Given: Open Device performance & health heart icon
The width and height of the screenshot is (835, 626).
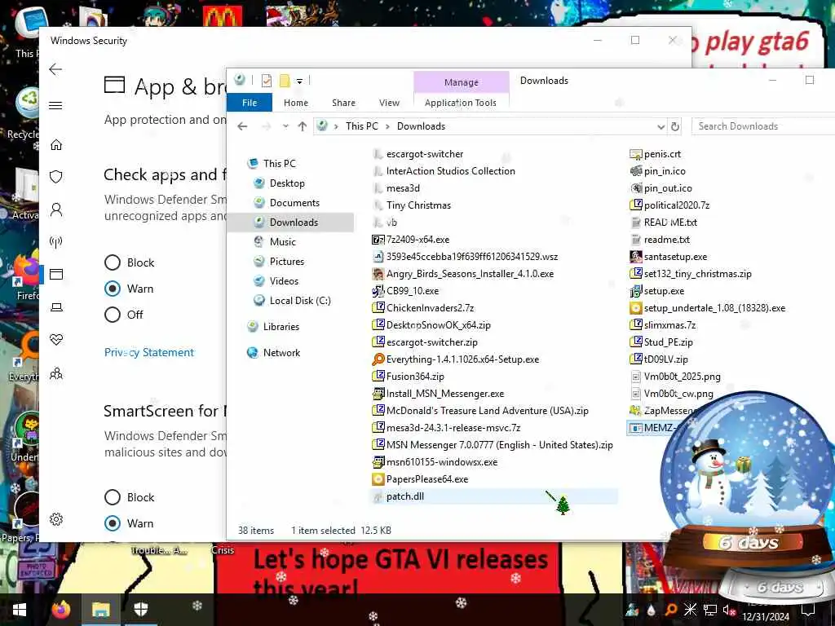Looking at the screenshot, I should coord(56,340).
